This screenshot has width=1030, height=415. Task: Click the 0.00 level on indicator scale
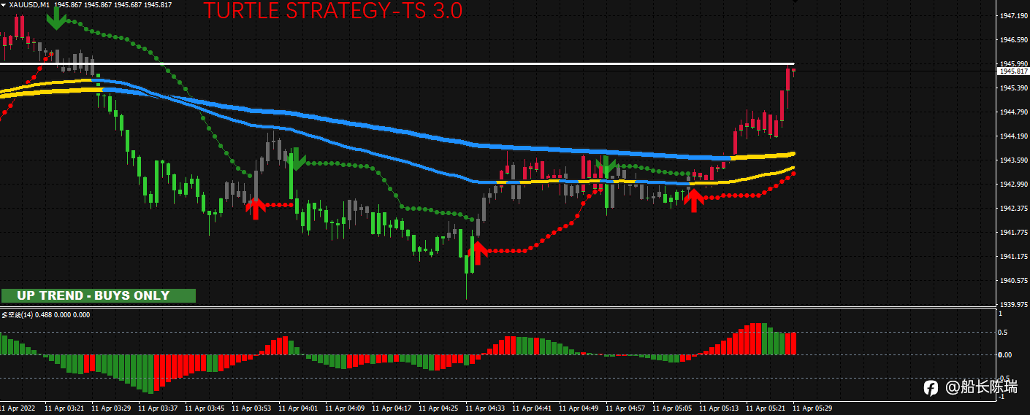(x=1005, y=354)
